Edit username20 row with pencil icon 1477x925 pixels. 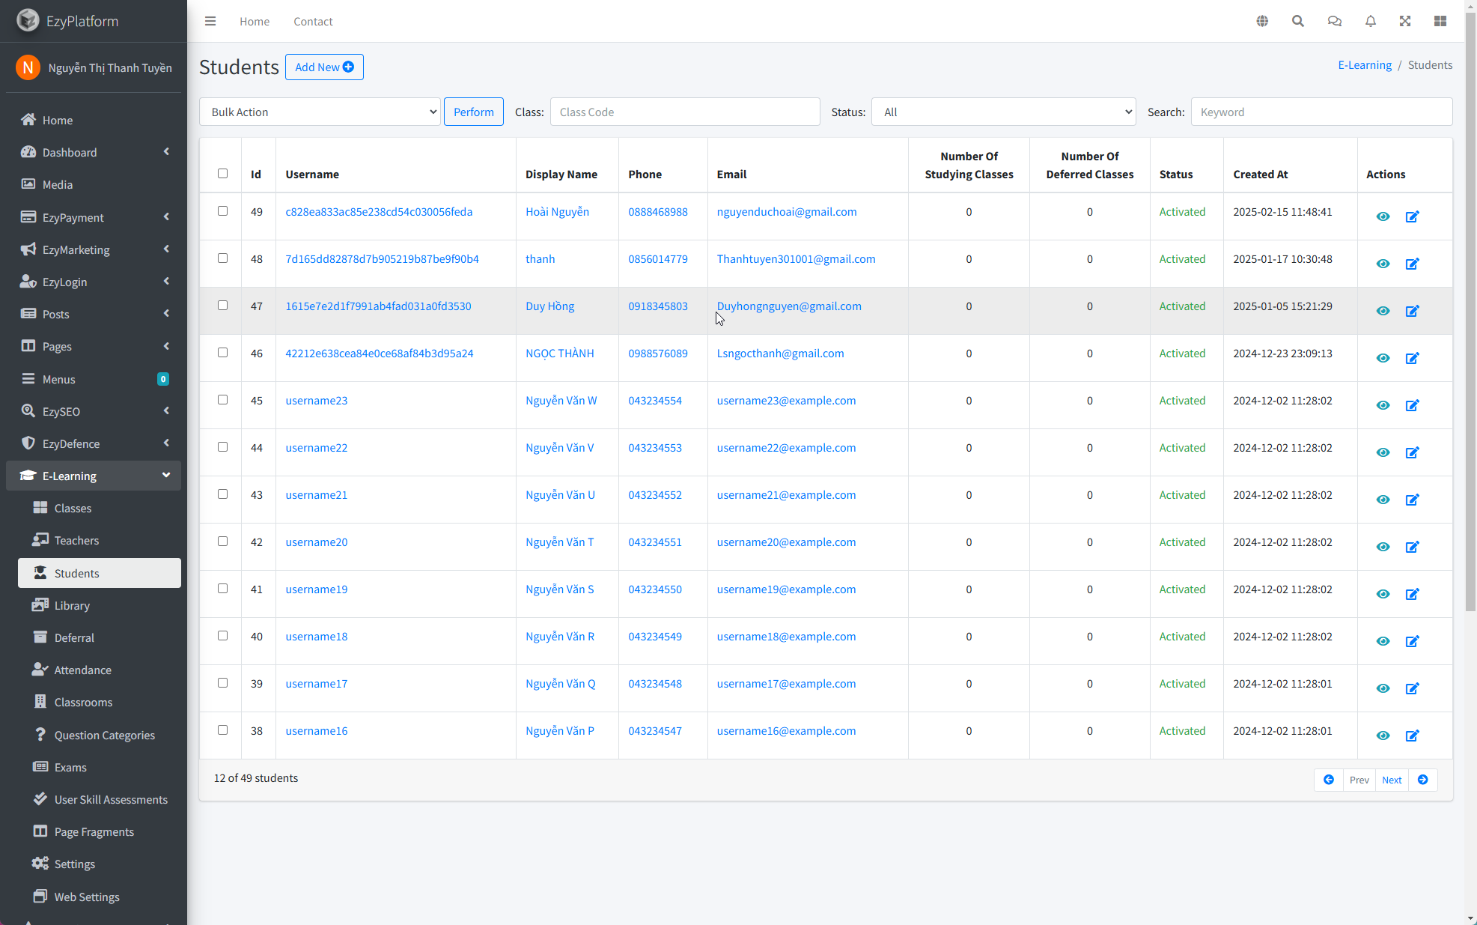point(1412,547)
